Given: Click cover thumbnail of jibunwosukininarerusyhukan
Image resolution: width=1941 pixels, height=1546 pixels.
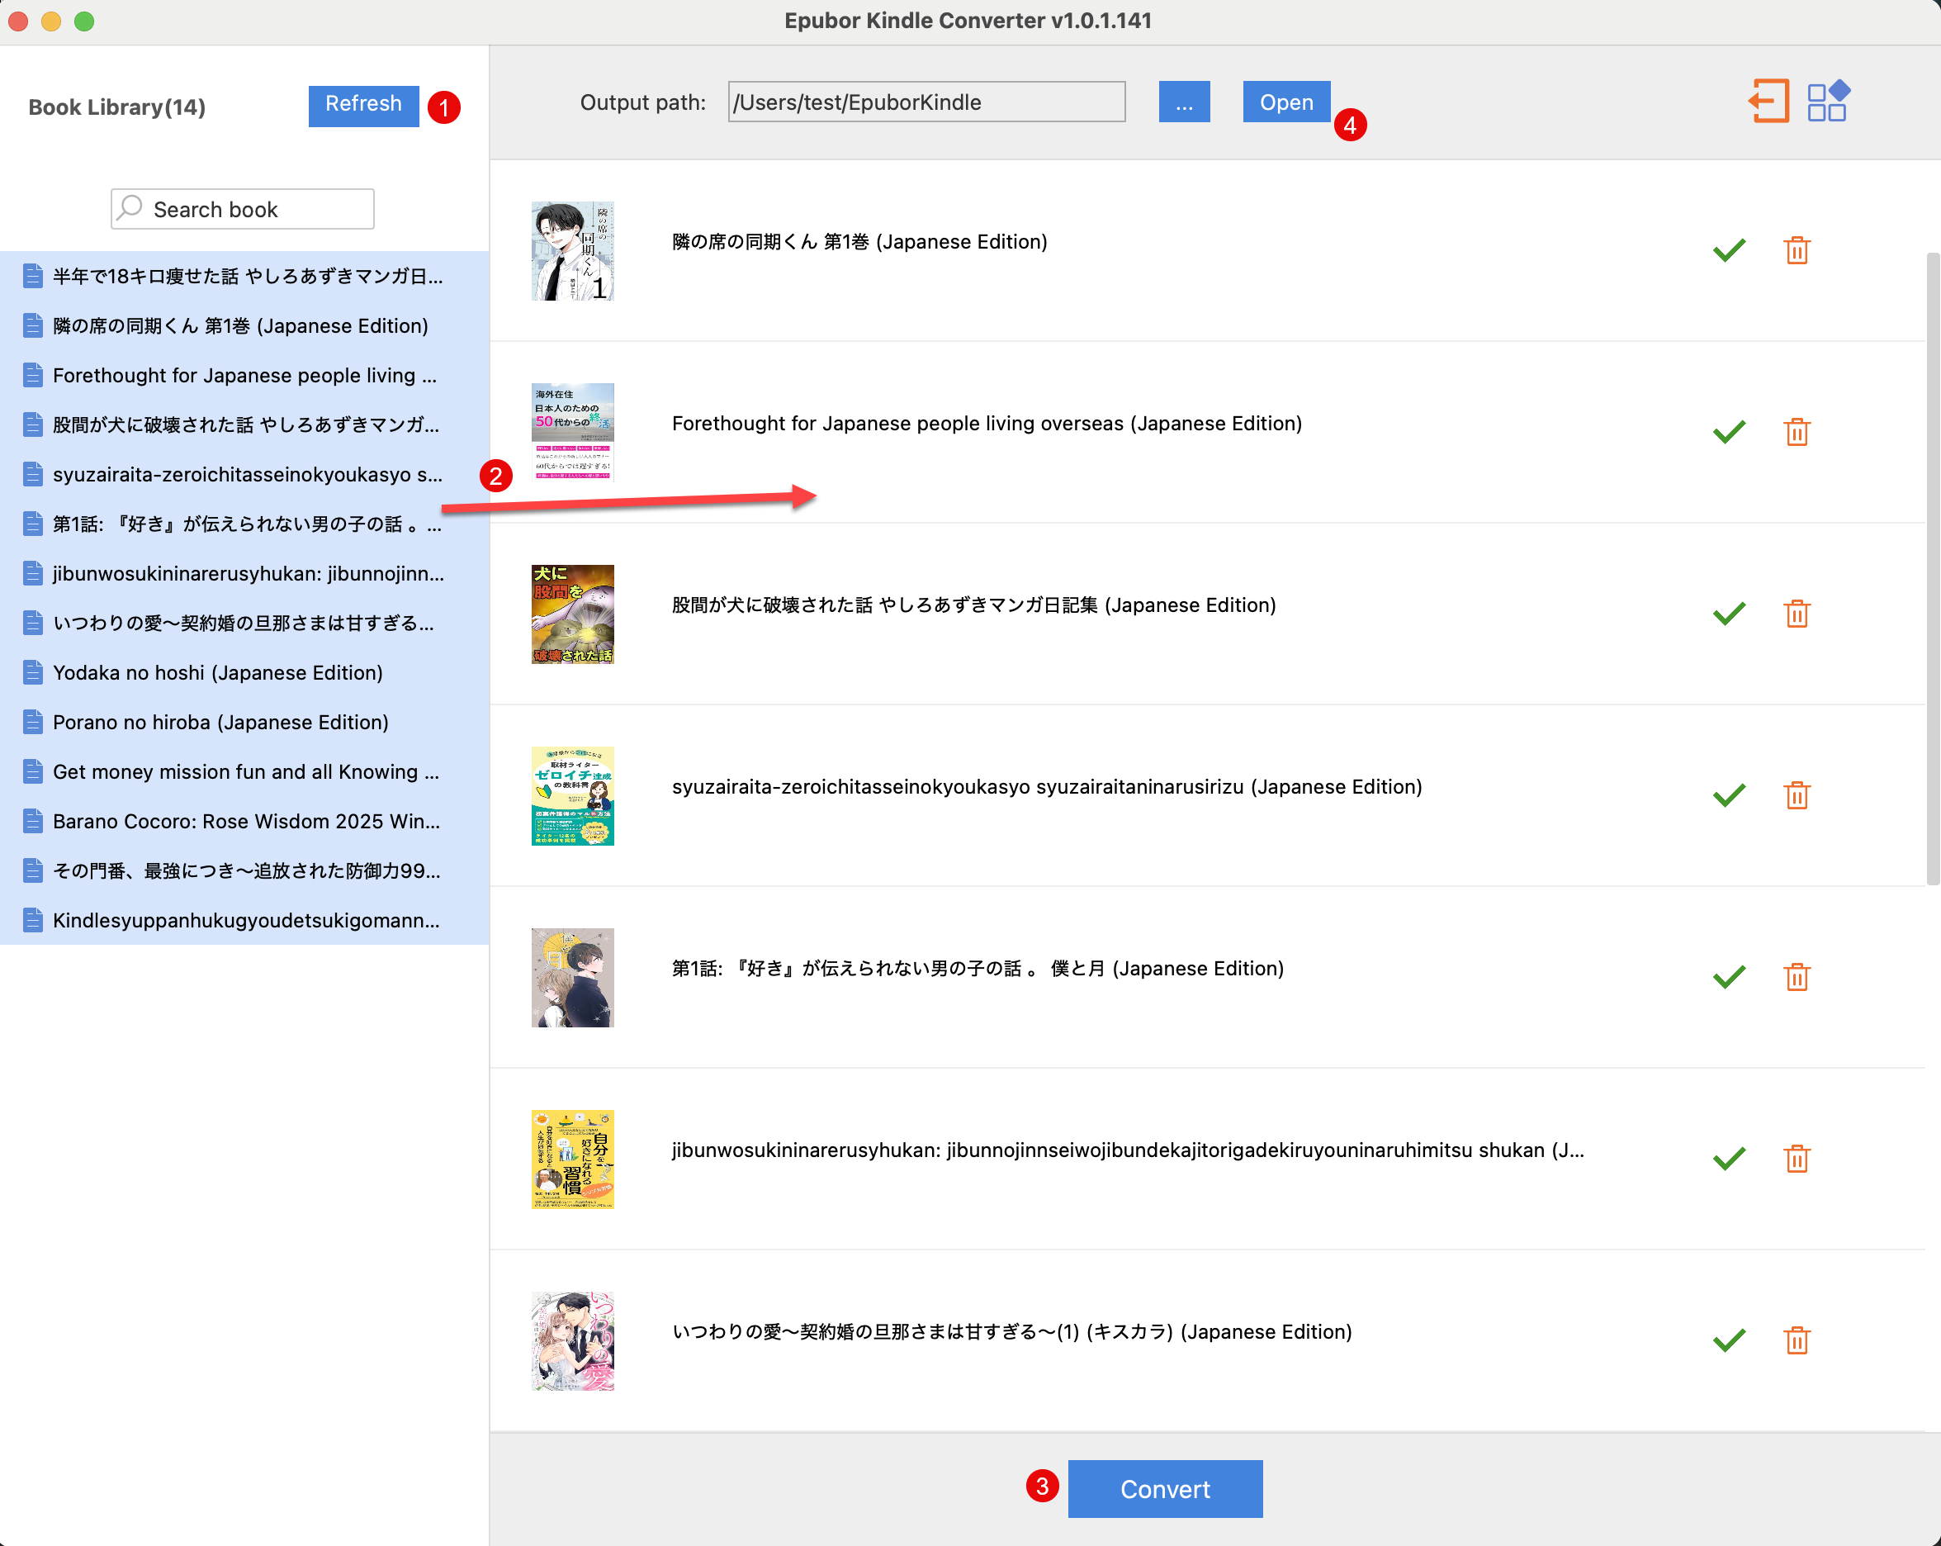Looking at the screenshot, I should click(573, 1159).
